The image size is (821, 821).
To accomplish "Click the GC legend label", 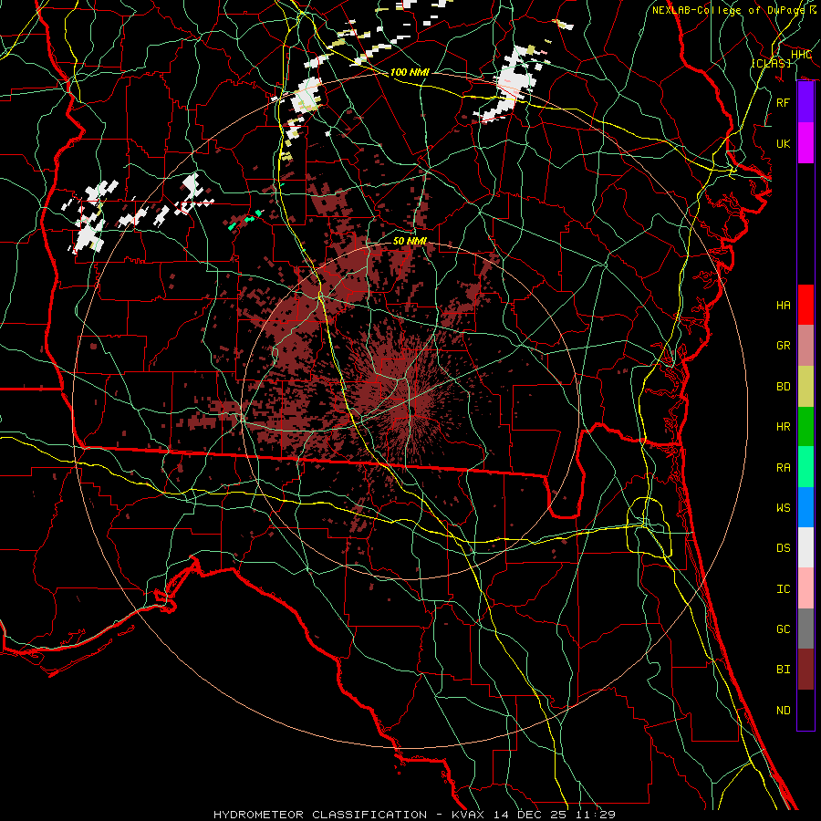I will [784, 629].
